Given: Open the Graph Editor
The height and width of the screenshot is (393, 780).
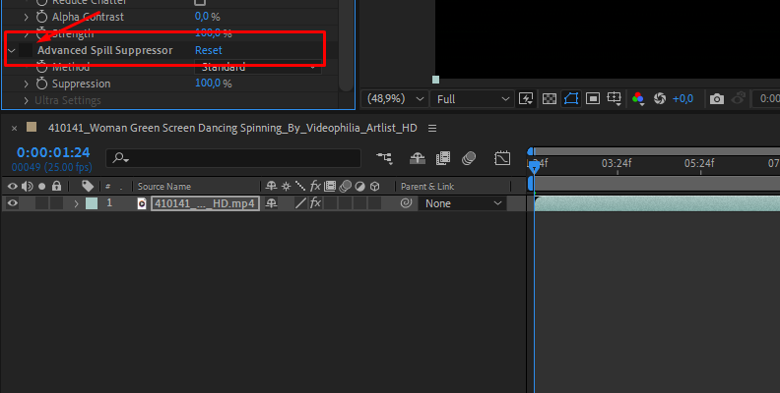Looking at the screenshot, I should tap(502, 158).
